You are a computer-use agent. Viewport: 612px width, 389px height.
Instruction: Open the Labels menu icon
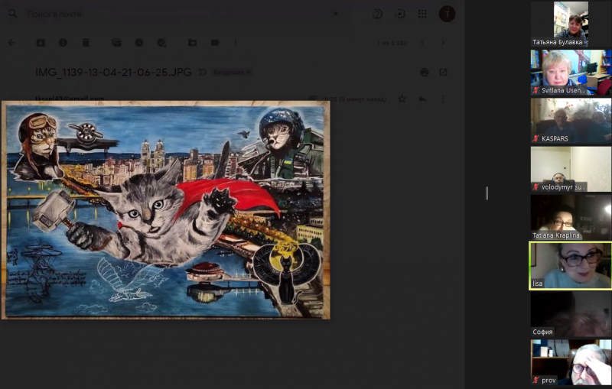pos(215,43)
